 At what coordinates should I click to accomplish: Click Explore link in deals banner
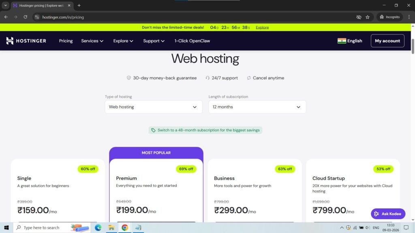262,27
